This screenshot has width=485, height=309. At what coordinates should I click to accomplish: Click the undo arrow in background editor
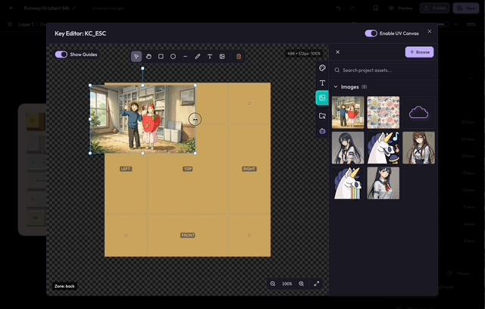click(339, 8)
